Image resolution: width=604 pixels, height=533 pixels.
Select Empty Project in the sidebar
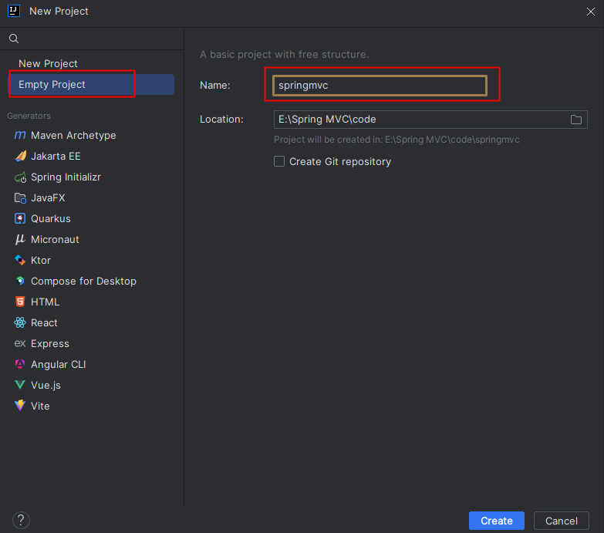(x=52, y=85)
